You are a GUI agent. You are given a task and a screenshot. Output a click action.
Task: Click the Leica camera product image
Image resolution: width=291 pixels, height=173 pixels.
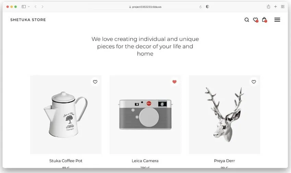point(145,115)
